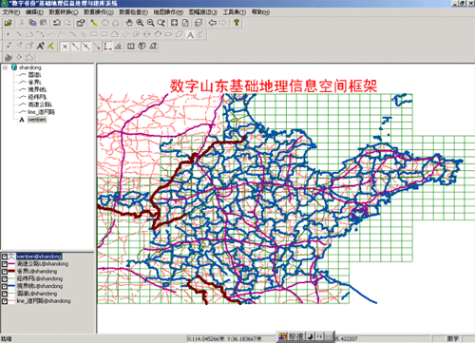Fit map with full extent icon
Image resolution: width=475 pixels, height=343 pixels.
(175, 23)
